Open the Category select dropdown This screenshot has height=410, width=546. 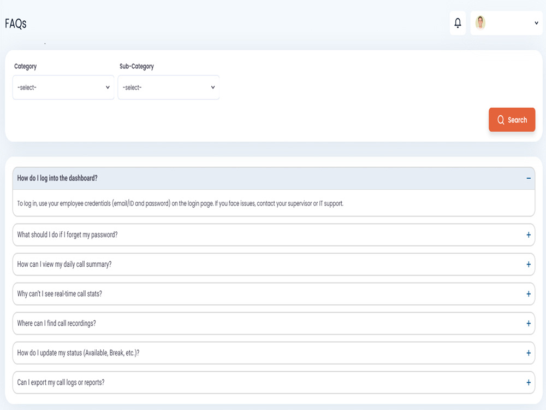[63, 87]
